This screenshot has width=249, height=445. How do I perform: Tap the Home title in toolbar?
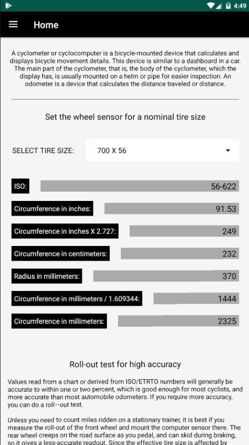pos(46,25)
